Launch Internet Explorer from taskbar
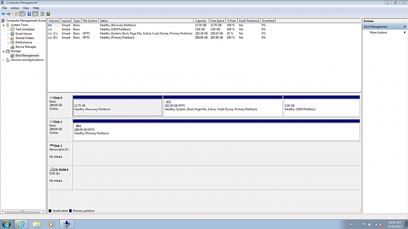Screen dimensions: 408x229 coord(21,224)
